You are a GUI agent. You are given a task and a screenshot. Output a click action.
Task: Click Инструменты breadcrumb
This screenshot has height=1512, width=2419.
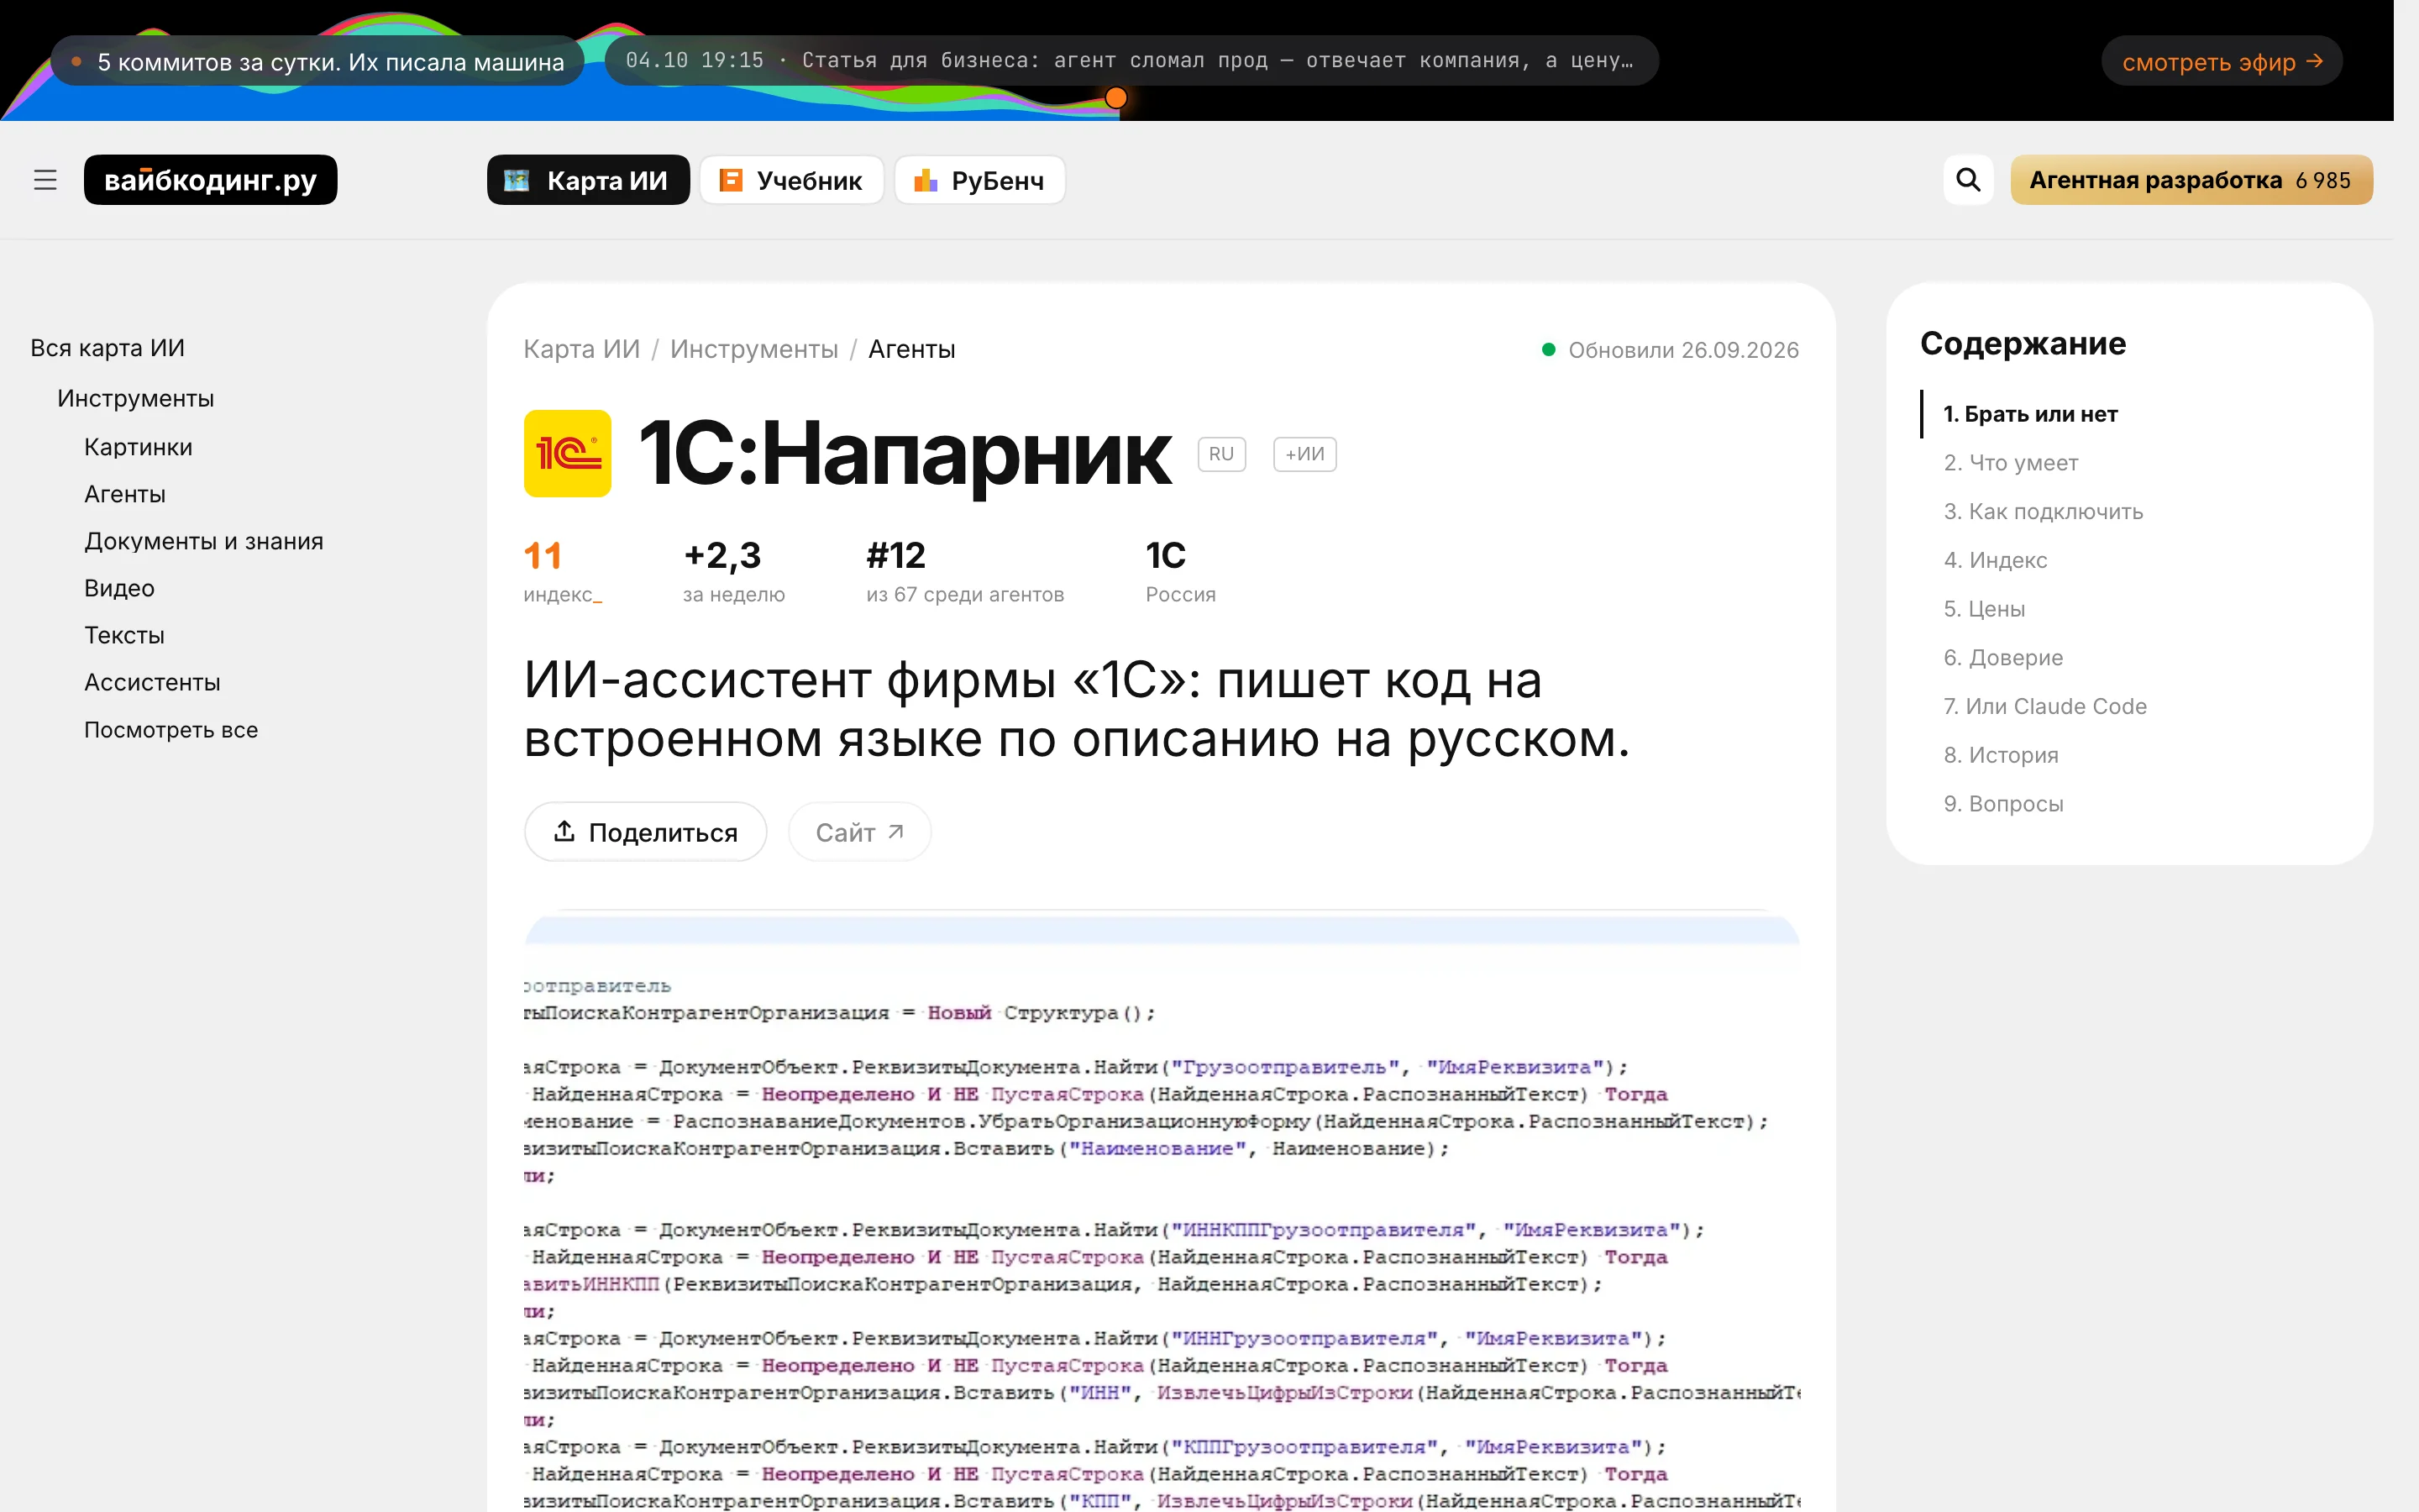pyautogui.click(x=753, y=349)
